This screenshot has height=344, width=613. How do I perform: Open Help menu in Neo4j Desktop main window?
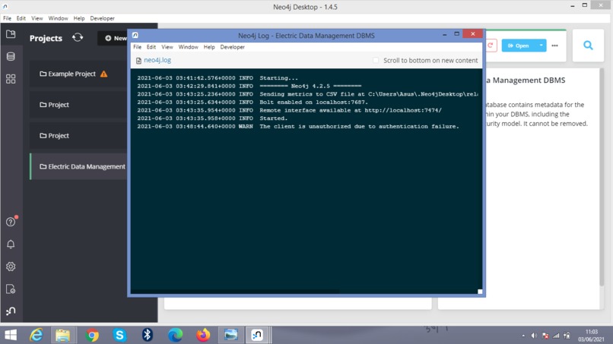(79, 18)
